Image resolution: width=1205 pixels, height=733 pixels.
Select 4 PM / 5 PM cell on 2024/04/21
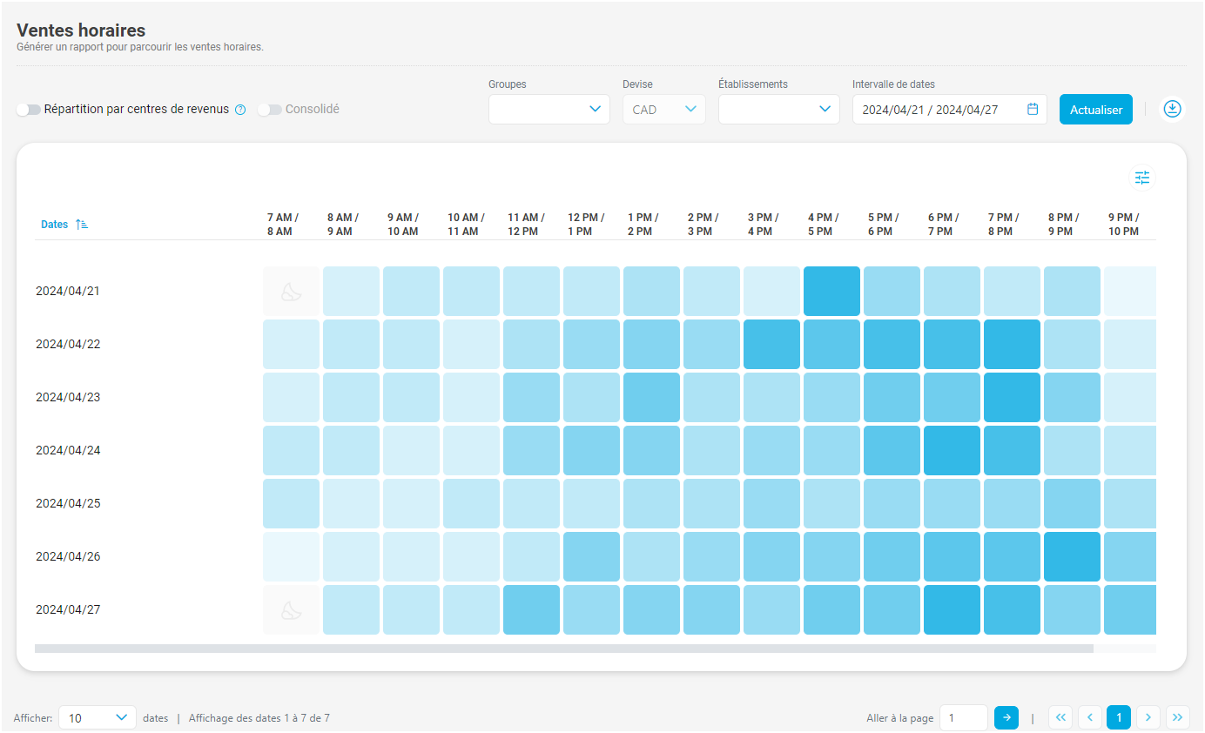tap(832, 291)
